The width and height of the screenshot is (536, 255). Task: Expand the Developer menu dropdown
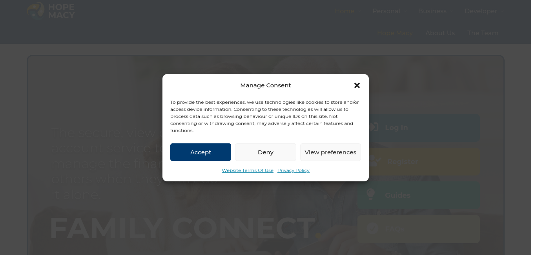coord(484,11)
